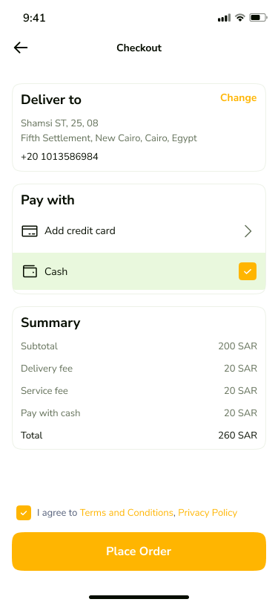Select the Add credit card row
This screenshot has height=605, width=278.
pyautogui.click(x=139, y=231)
